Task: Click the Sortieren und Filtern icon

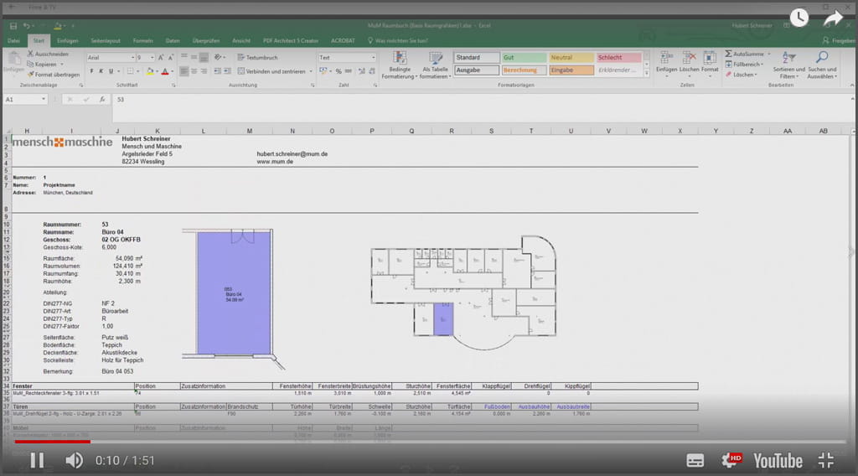Action: pyautogui.click(x=788, y=58)
